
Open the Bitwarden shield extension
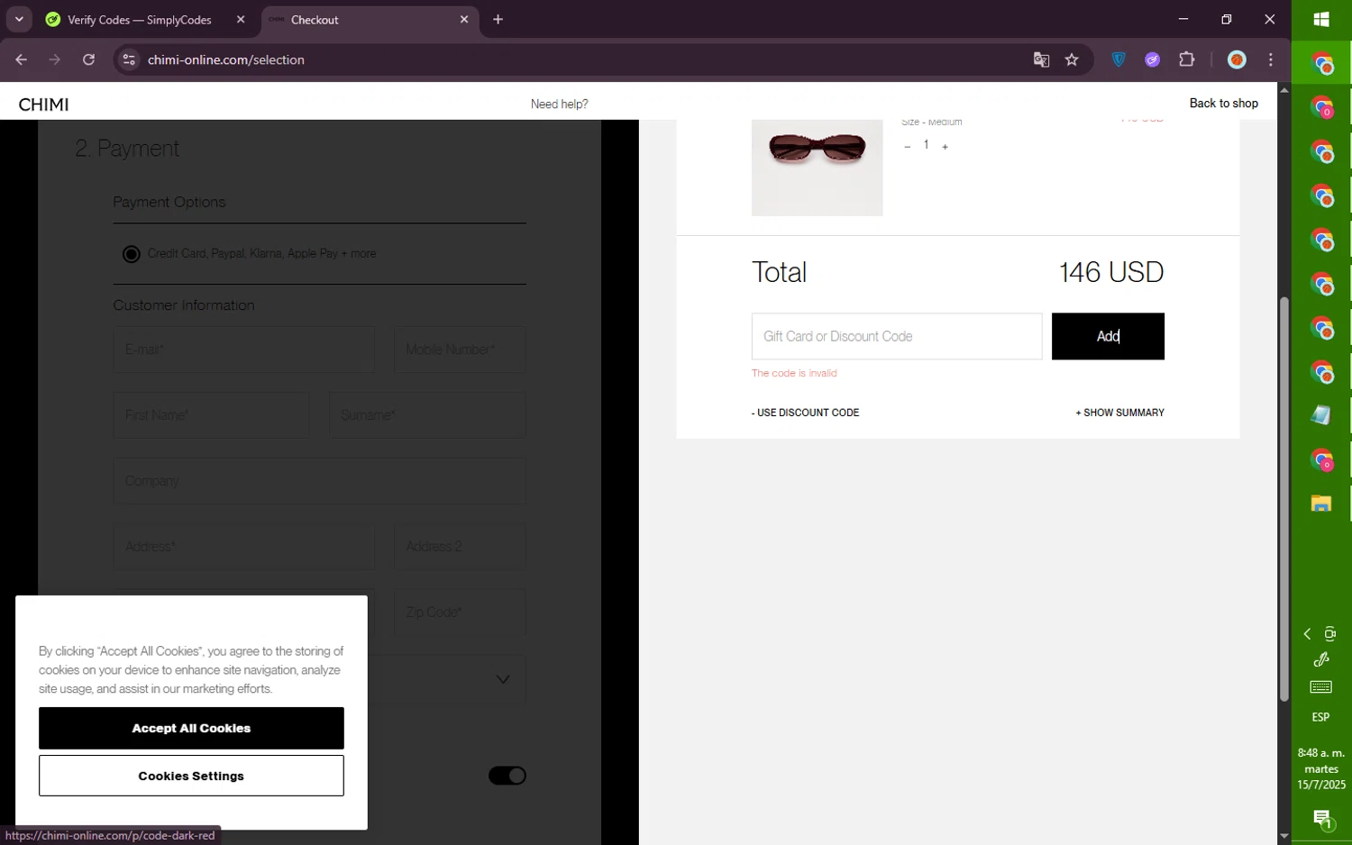pos(1119,59)
